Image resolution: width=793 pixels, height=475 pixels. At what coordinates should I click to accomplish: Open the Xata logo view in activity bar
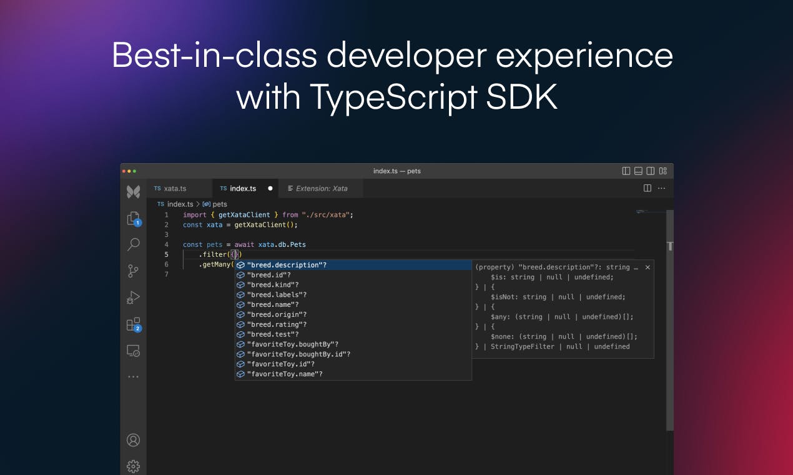click(x=133, y=192)
